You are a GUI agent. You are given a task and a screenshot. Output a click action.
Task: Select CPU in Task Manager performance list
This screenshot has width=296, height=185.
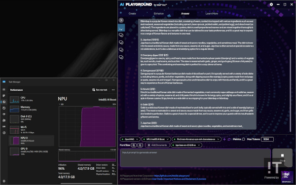(32, 99)
